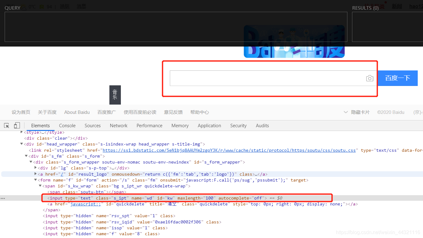Open the 意见反馈 footer link

(173, 112)
